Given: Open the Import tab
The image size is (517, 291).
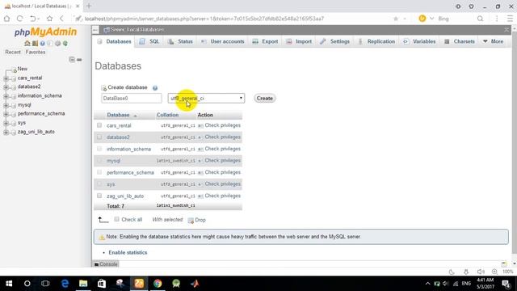Looking at the screenshot, I should [x=299, y=41].
